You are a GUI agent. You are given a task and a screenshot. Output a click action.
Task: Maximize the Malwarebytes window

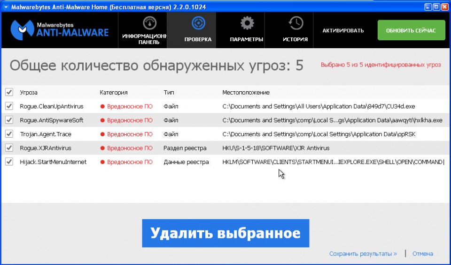tap(436, 7)
